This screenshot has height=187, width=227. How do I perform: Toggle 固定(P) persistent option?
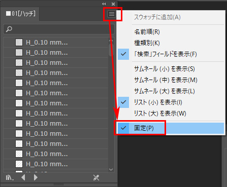pyautogui.click(x=171, y=128)
